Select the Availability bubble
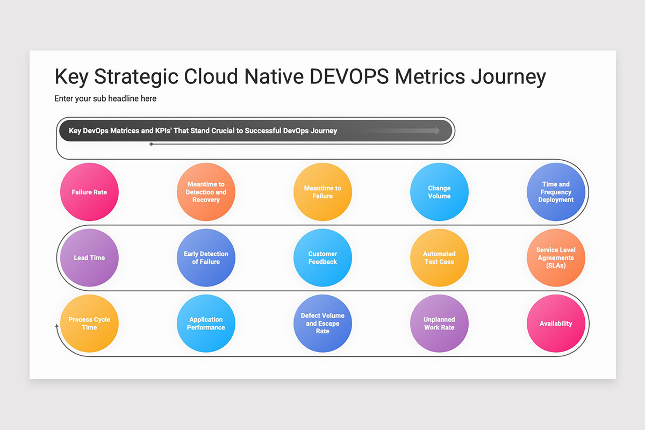 (x=556, y=323)
